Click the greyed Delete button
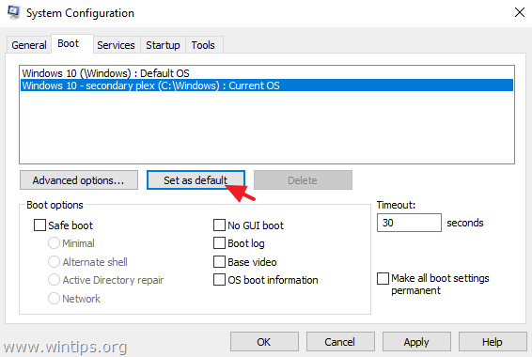This screenshot has height=357, width=532. [303, 180]
